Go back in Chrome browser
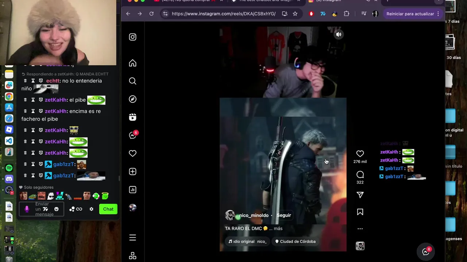This screenshot has width=467, height=262. point(128,14)
